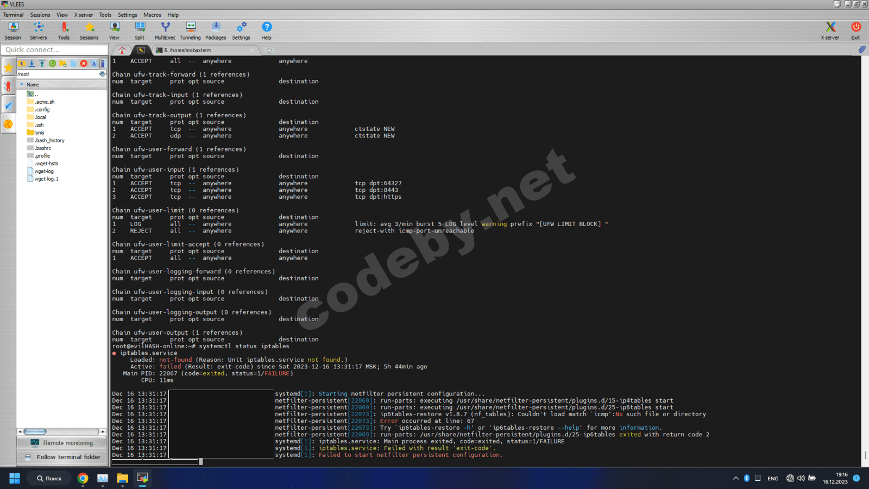This screenshot has width=869, height=489.
Task: Open the star sidebar tab
Action: tap(8, 67)
